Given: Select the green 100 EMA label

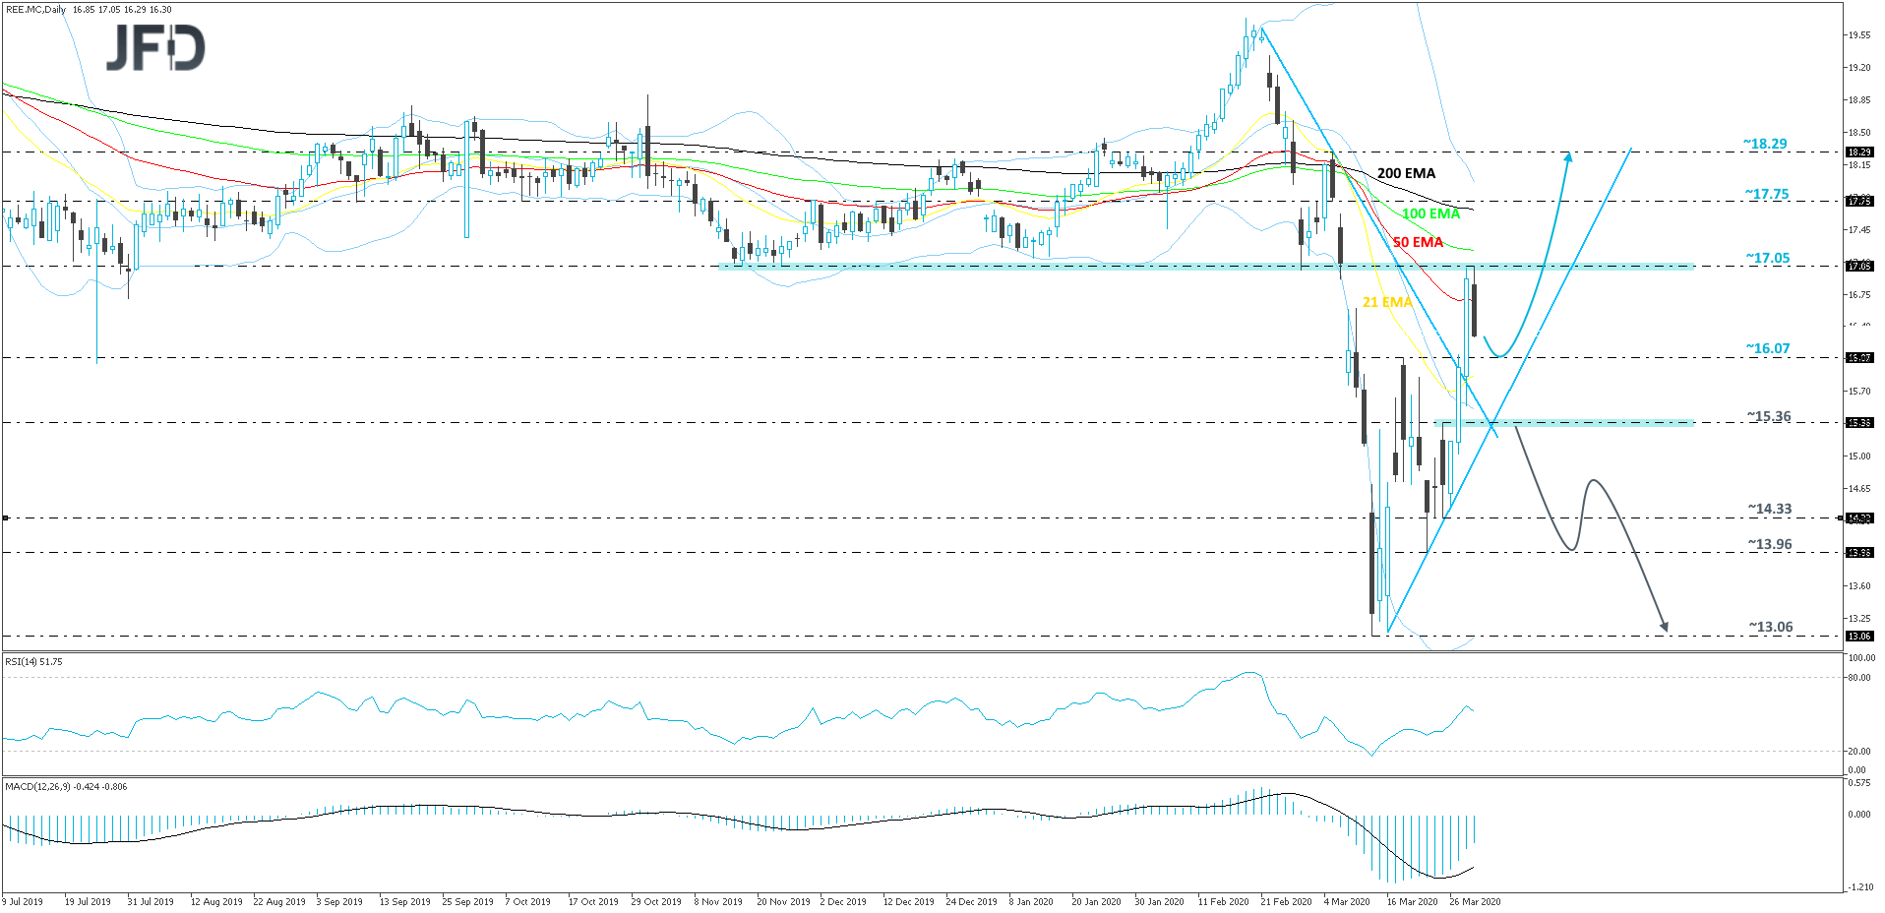Looking at the screenshot, I should click(1429, 213).
